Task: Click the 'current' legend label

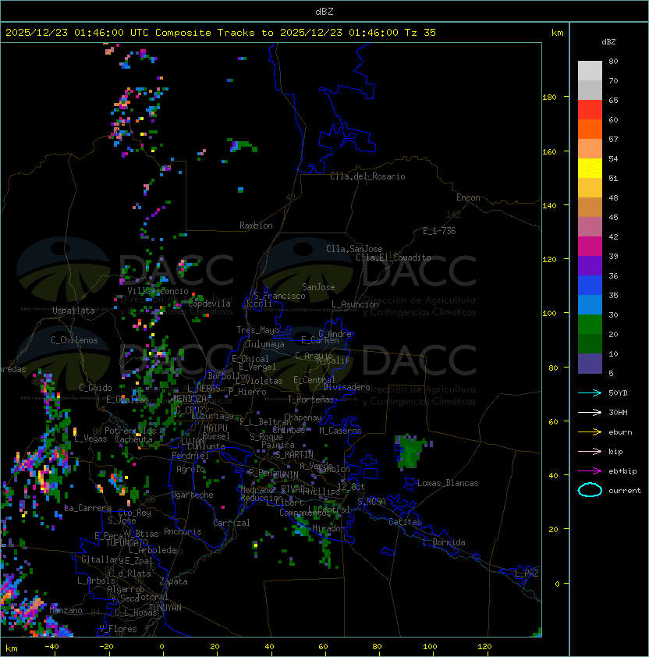Action: [625, 490]
